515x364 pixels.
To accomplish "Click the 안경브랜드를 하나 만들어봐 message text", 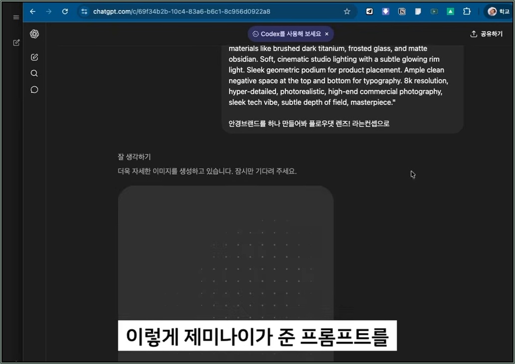I will pos(309,124).
